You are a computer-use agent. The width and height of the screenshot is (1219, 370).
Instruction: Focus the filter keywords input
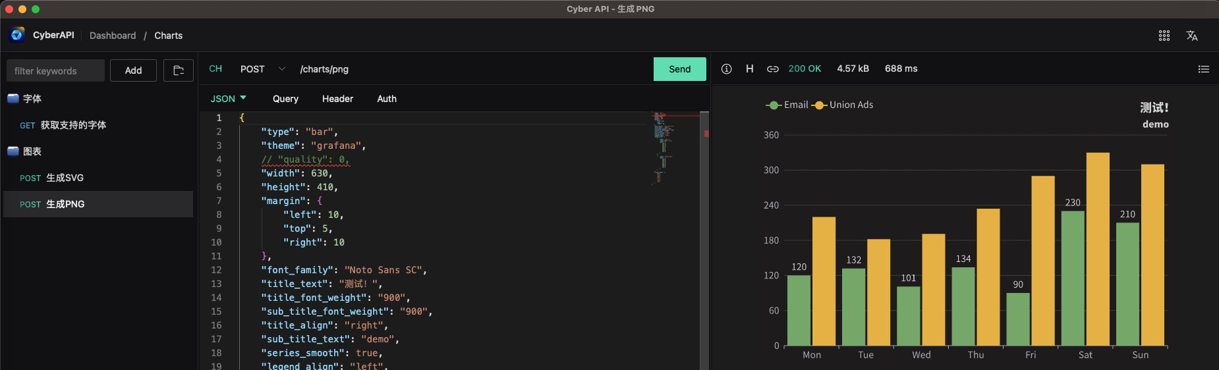click(55, 70)
